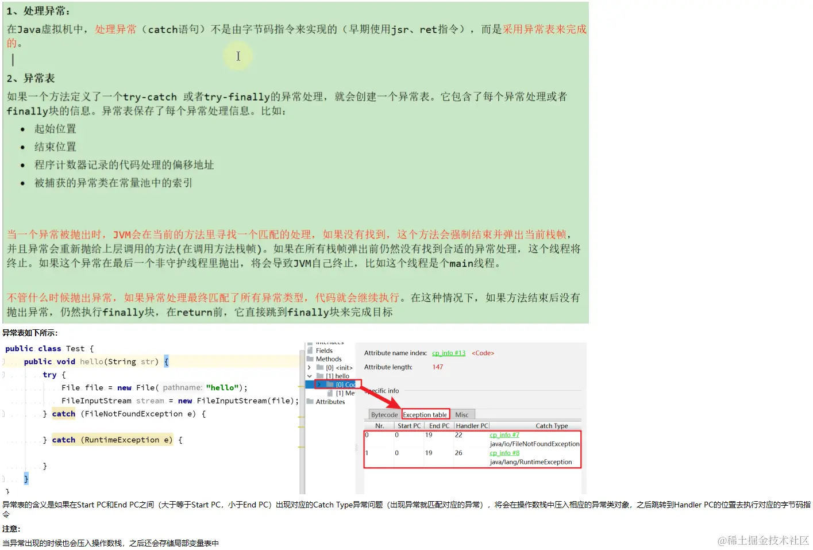
Task: Click the attribute length value 147
Action: (x=438, y=367)
